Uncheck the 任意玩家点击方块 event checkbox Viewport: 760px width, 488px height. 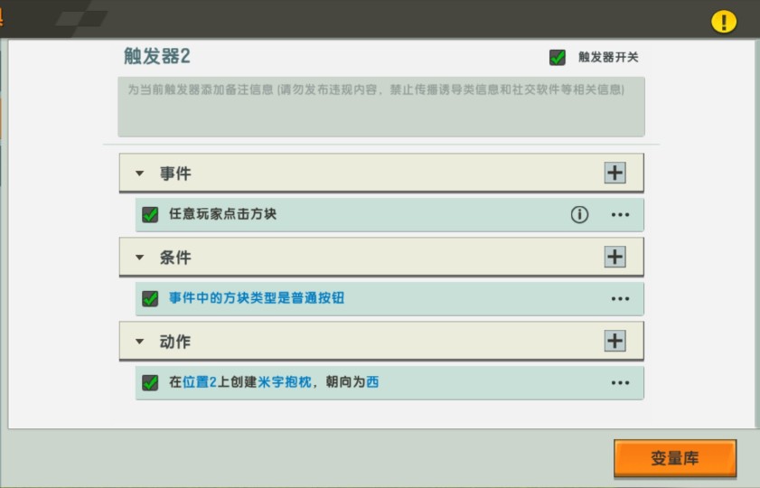[x=150, y=214]
